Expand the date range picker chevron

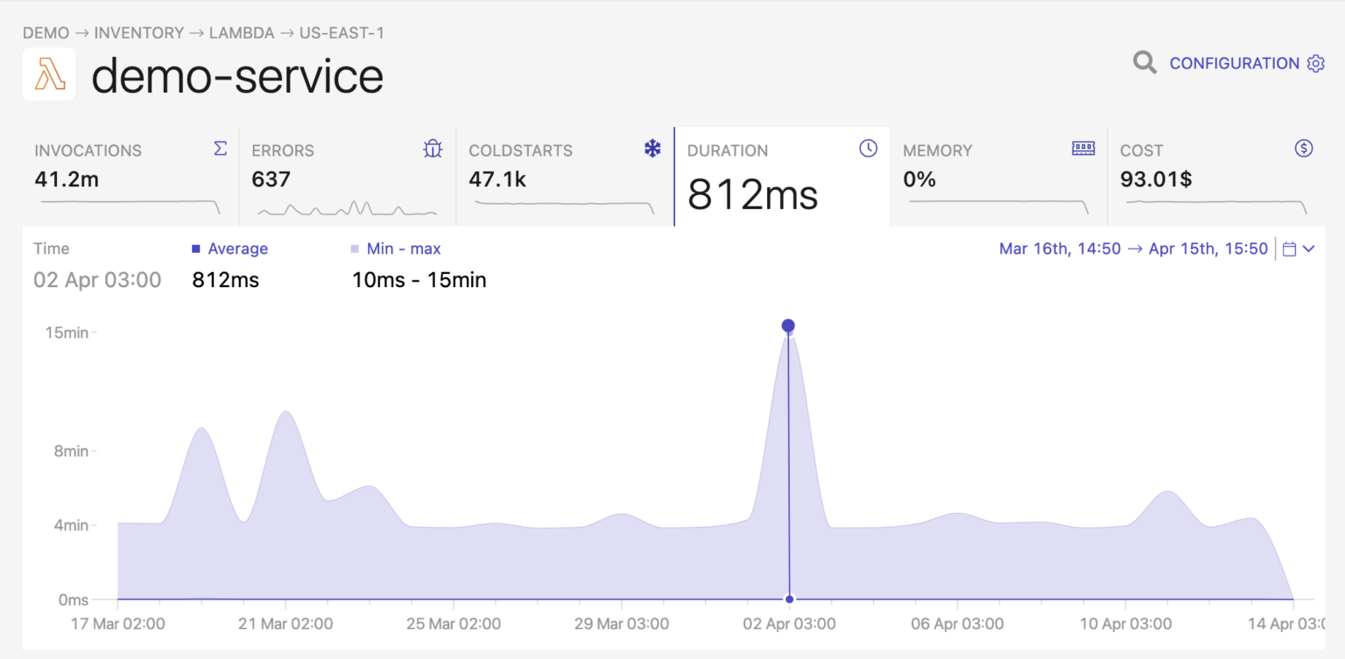click(x=1310, y=249)
